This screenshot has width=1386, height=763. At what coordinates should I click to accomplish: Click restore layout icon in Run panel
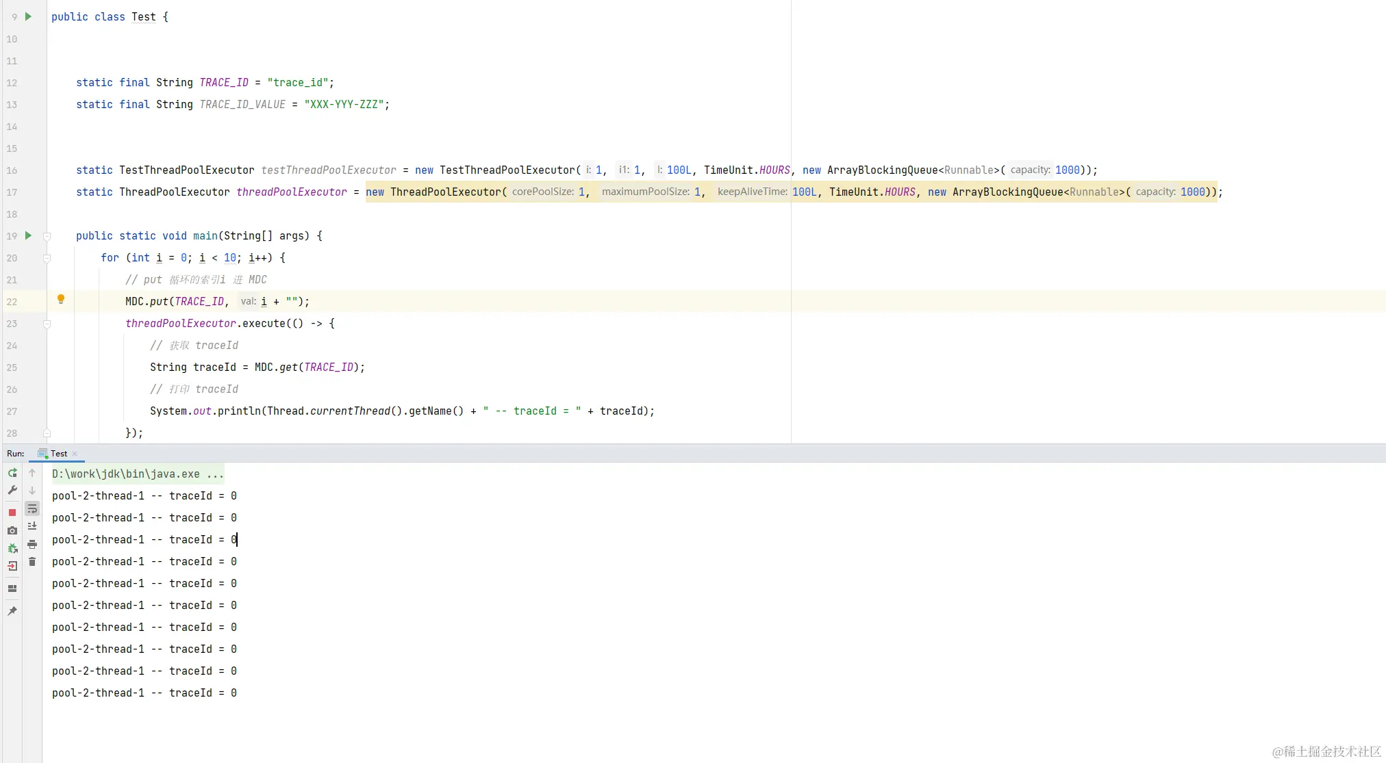pos(12,589)
